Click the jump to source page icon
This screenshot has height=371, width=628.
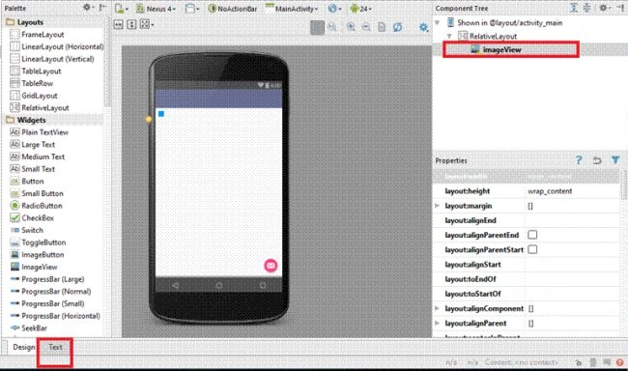[382, 27]
